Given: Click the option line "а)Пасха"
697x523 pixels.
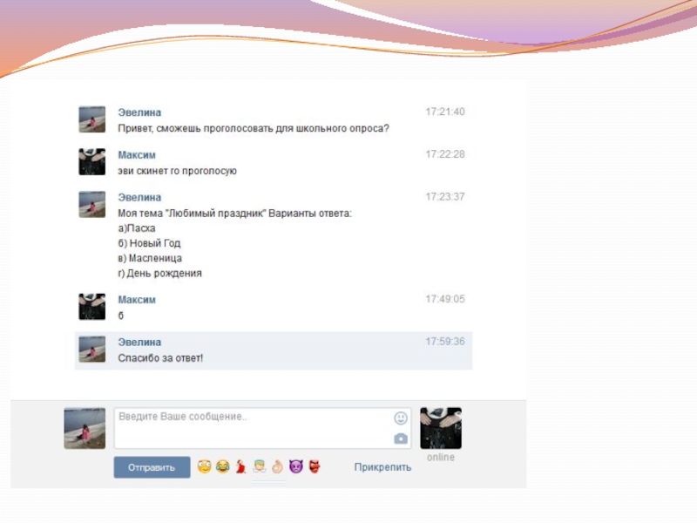Looking at the screenshot, I should point(137,228).
